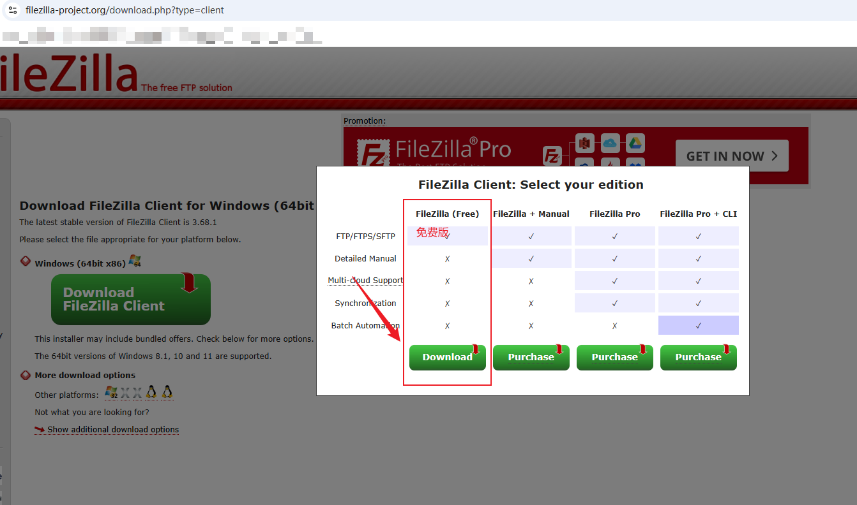This screenshot has width=857, height=505.
Task: Click the FileZilla site logo header
Action: (x=69, y=73)
